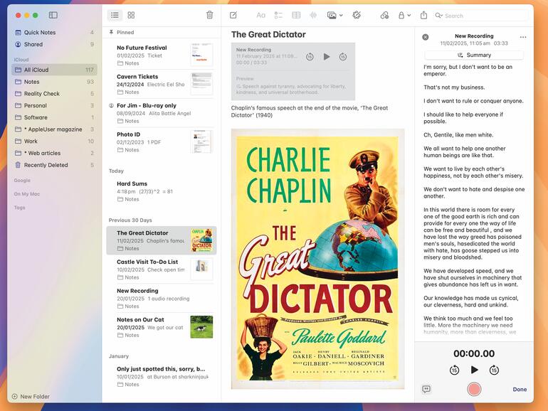This screenshot has width=548, height=411.
Task: Open the Hard Sums note
Action: tap(162, 191)
